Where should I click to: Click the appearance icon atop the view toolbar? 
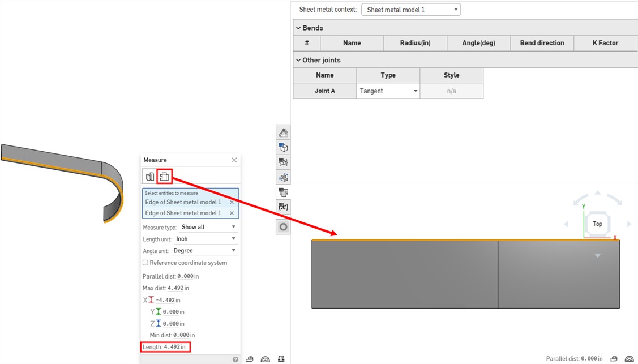pyautogui.click(x=283, y=132)
